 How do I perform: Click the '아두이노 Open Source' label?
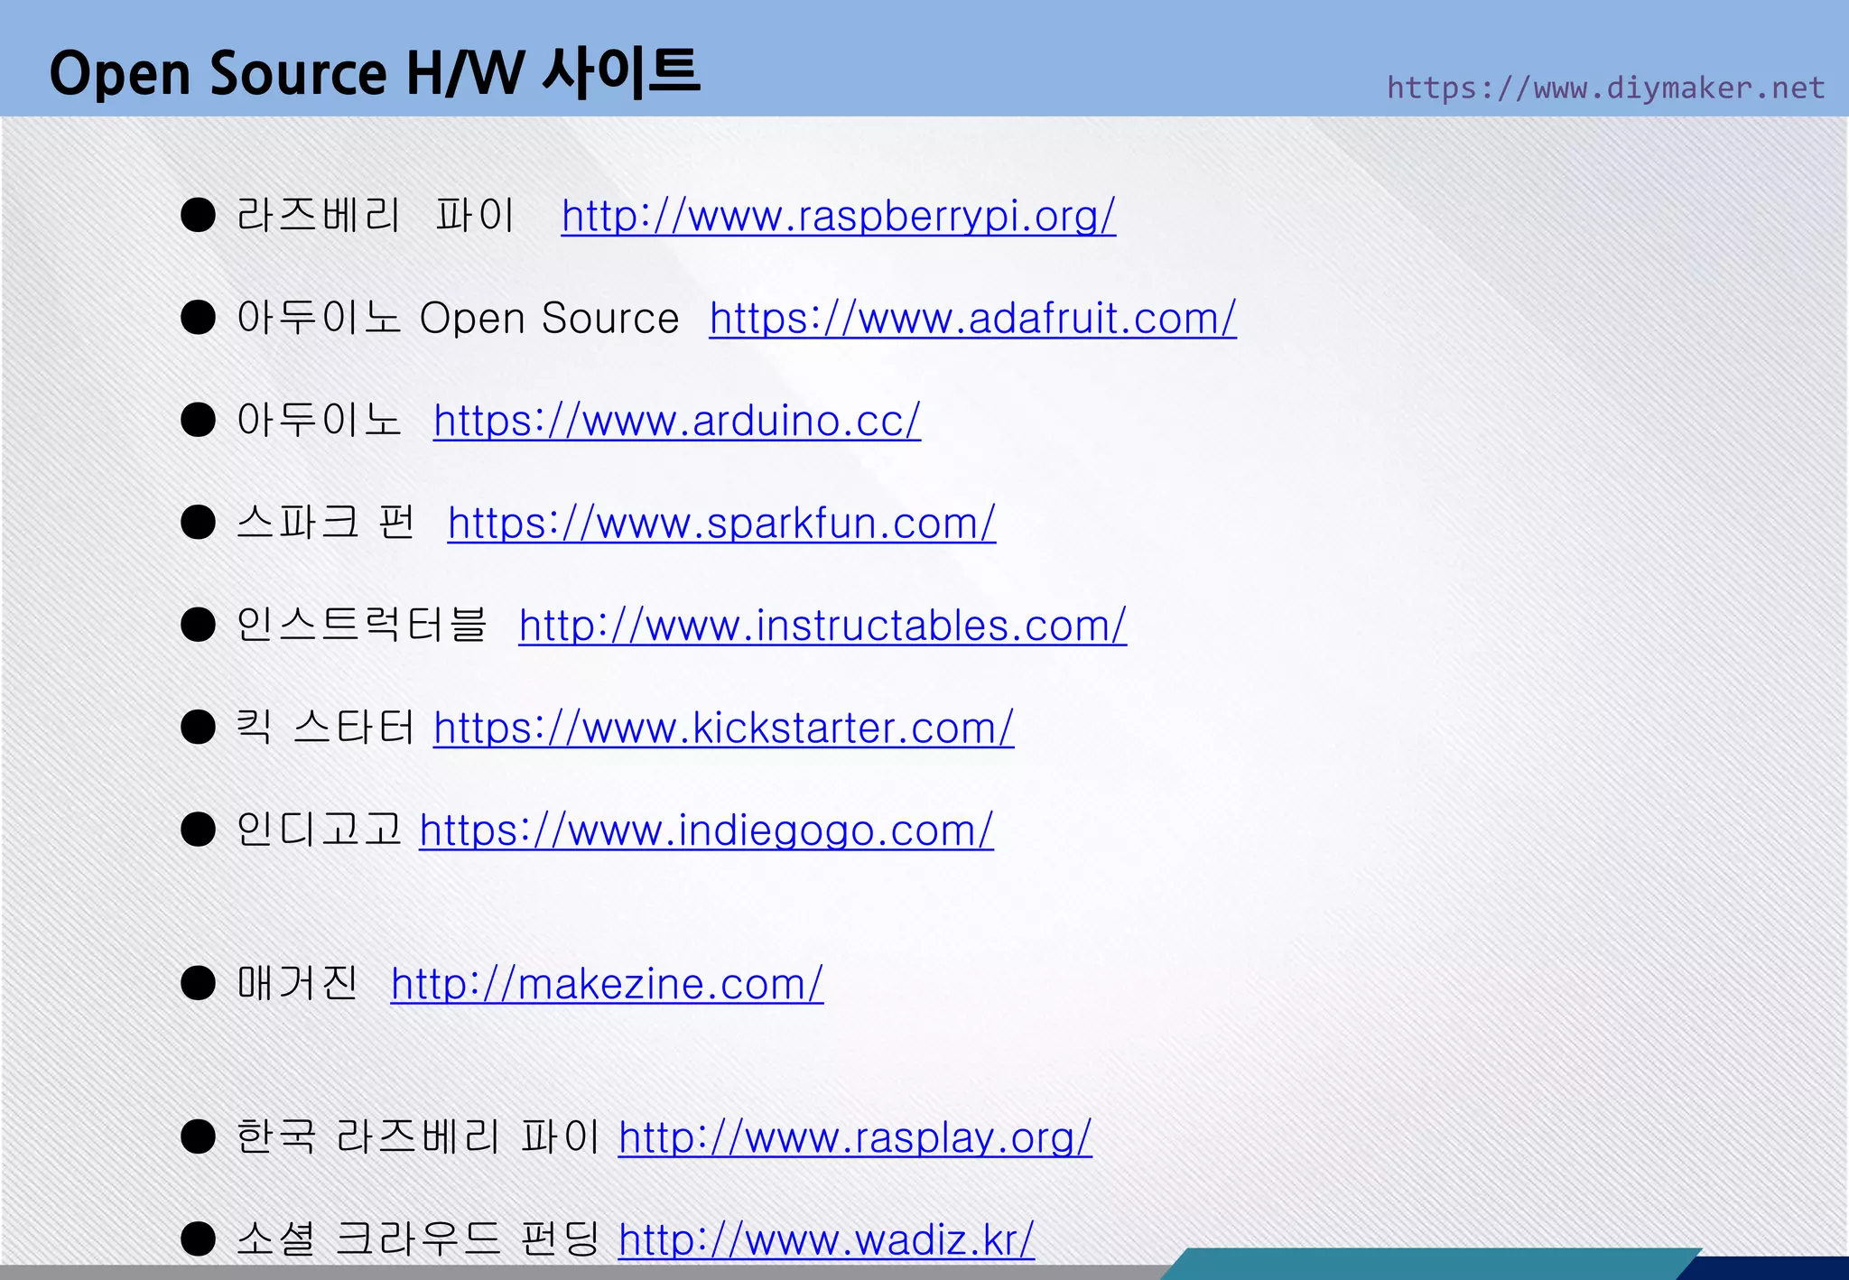[458, 318]
